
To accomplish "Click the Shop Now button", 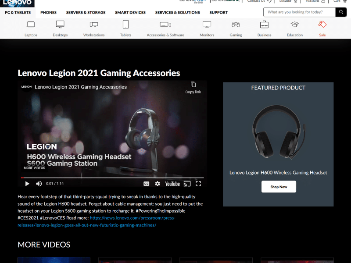I will 279,187.
